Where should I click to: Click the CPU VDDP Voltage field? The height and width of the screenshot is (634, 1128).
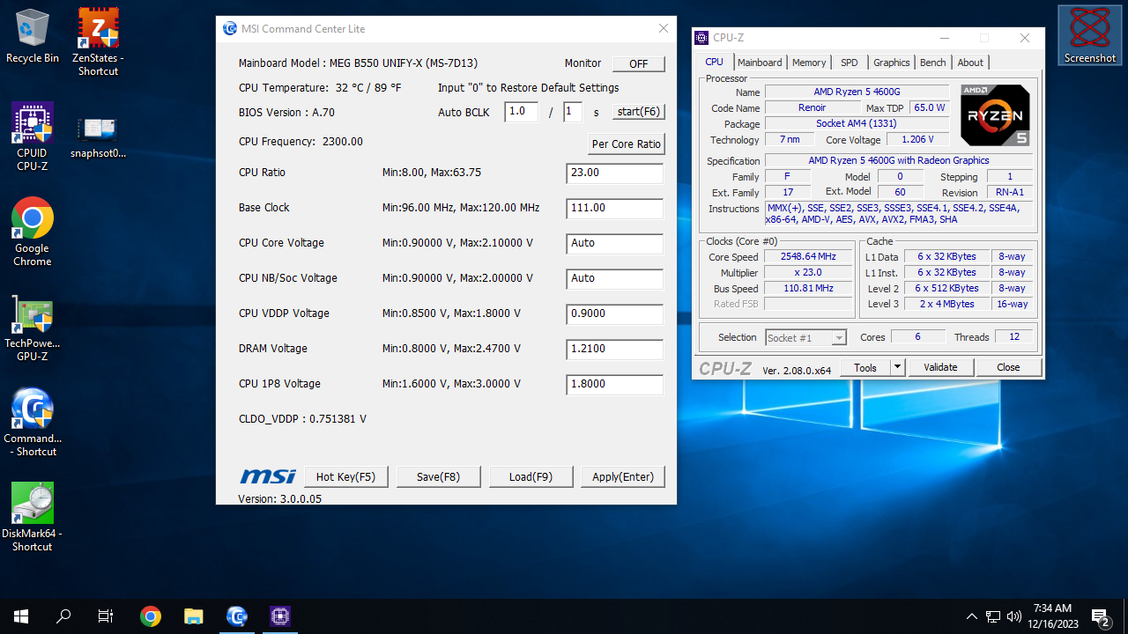pos(614,314)
